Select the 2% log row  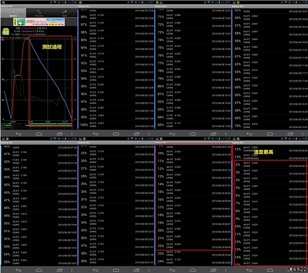270,165
